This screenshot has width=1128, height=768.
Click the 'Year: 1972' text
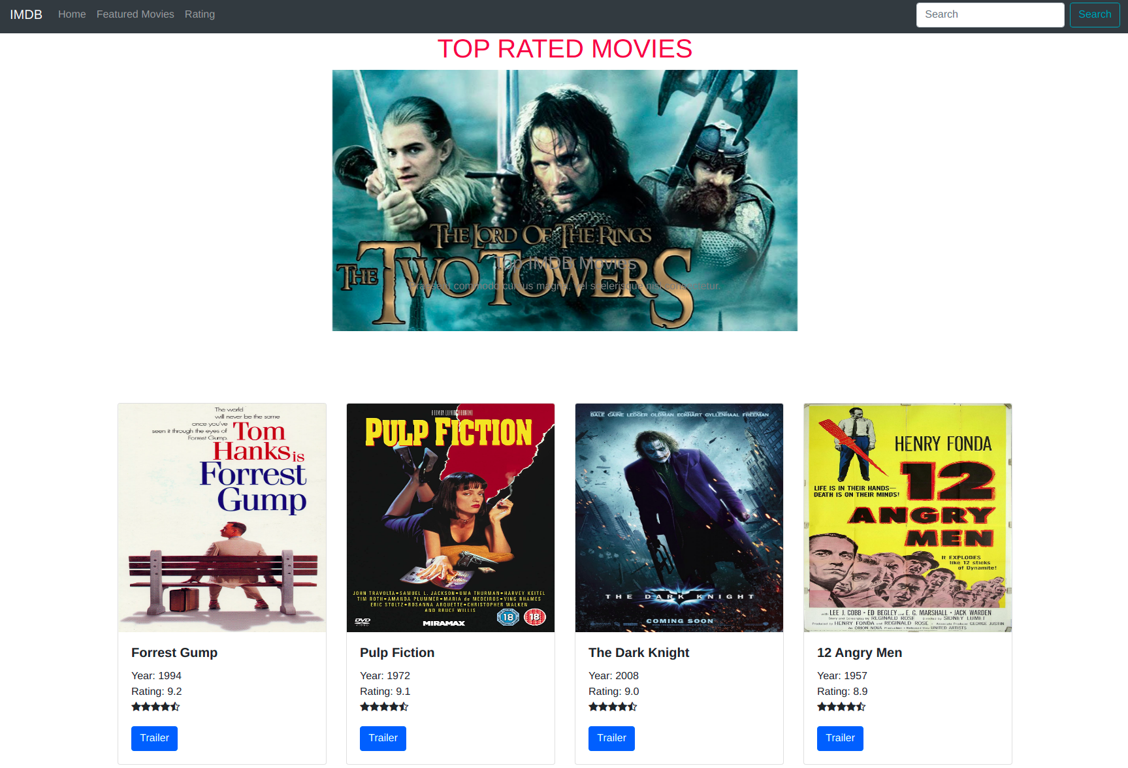[x=385, y=676]
